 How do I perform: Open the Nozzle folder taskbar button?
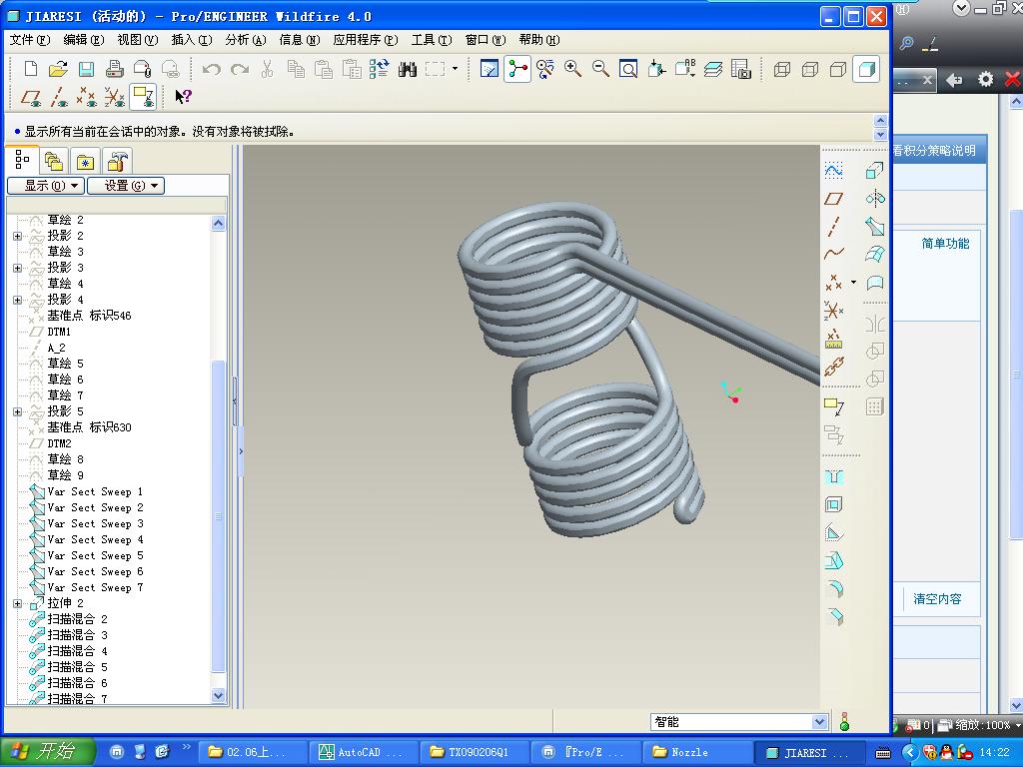coord(696,752)
